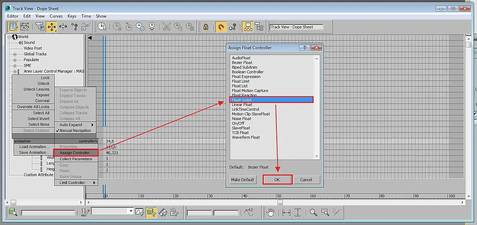This screenshot has height=225, width=477.
Task: Expand the Populate tree node
Action: (15, 60)
